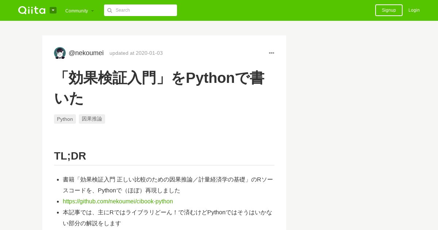The height and width of the screenshot is (230, 438).
Task: Click the Search input field
Action: (141, 10)
